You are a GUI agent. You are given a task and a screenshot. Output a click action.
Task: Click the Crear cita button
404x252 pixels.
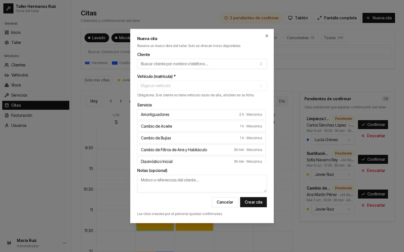click(x=254, y=202)
